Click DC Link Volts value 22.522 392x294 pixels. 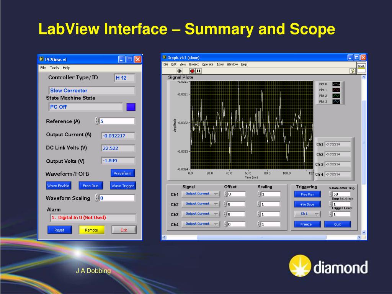(x=118, y=148)
